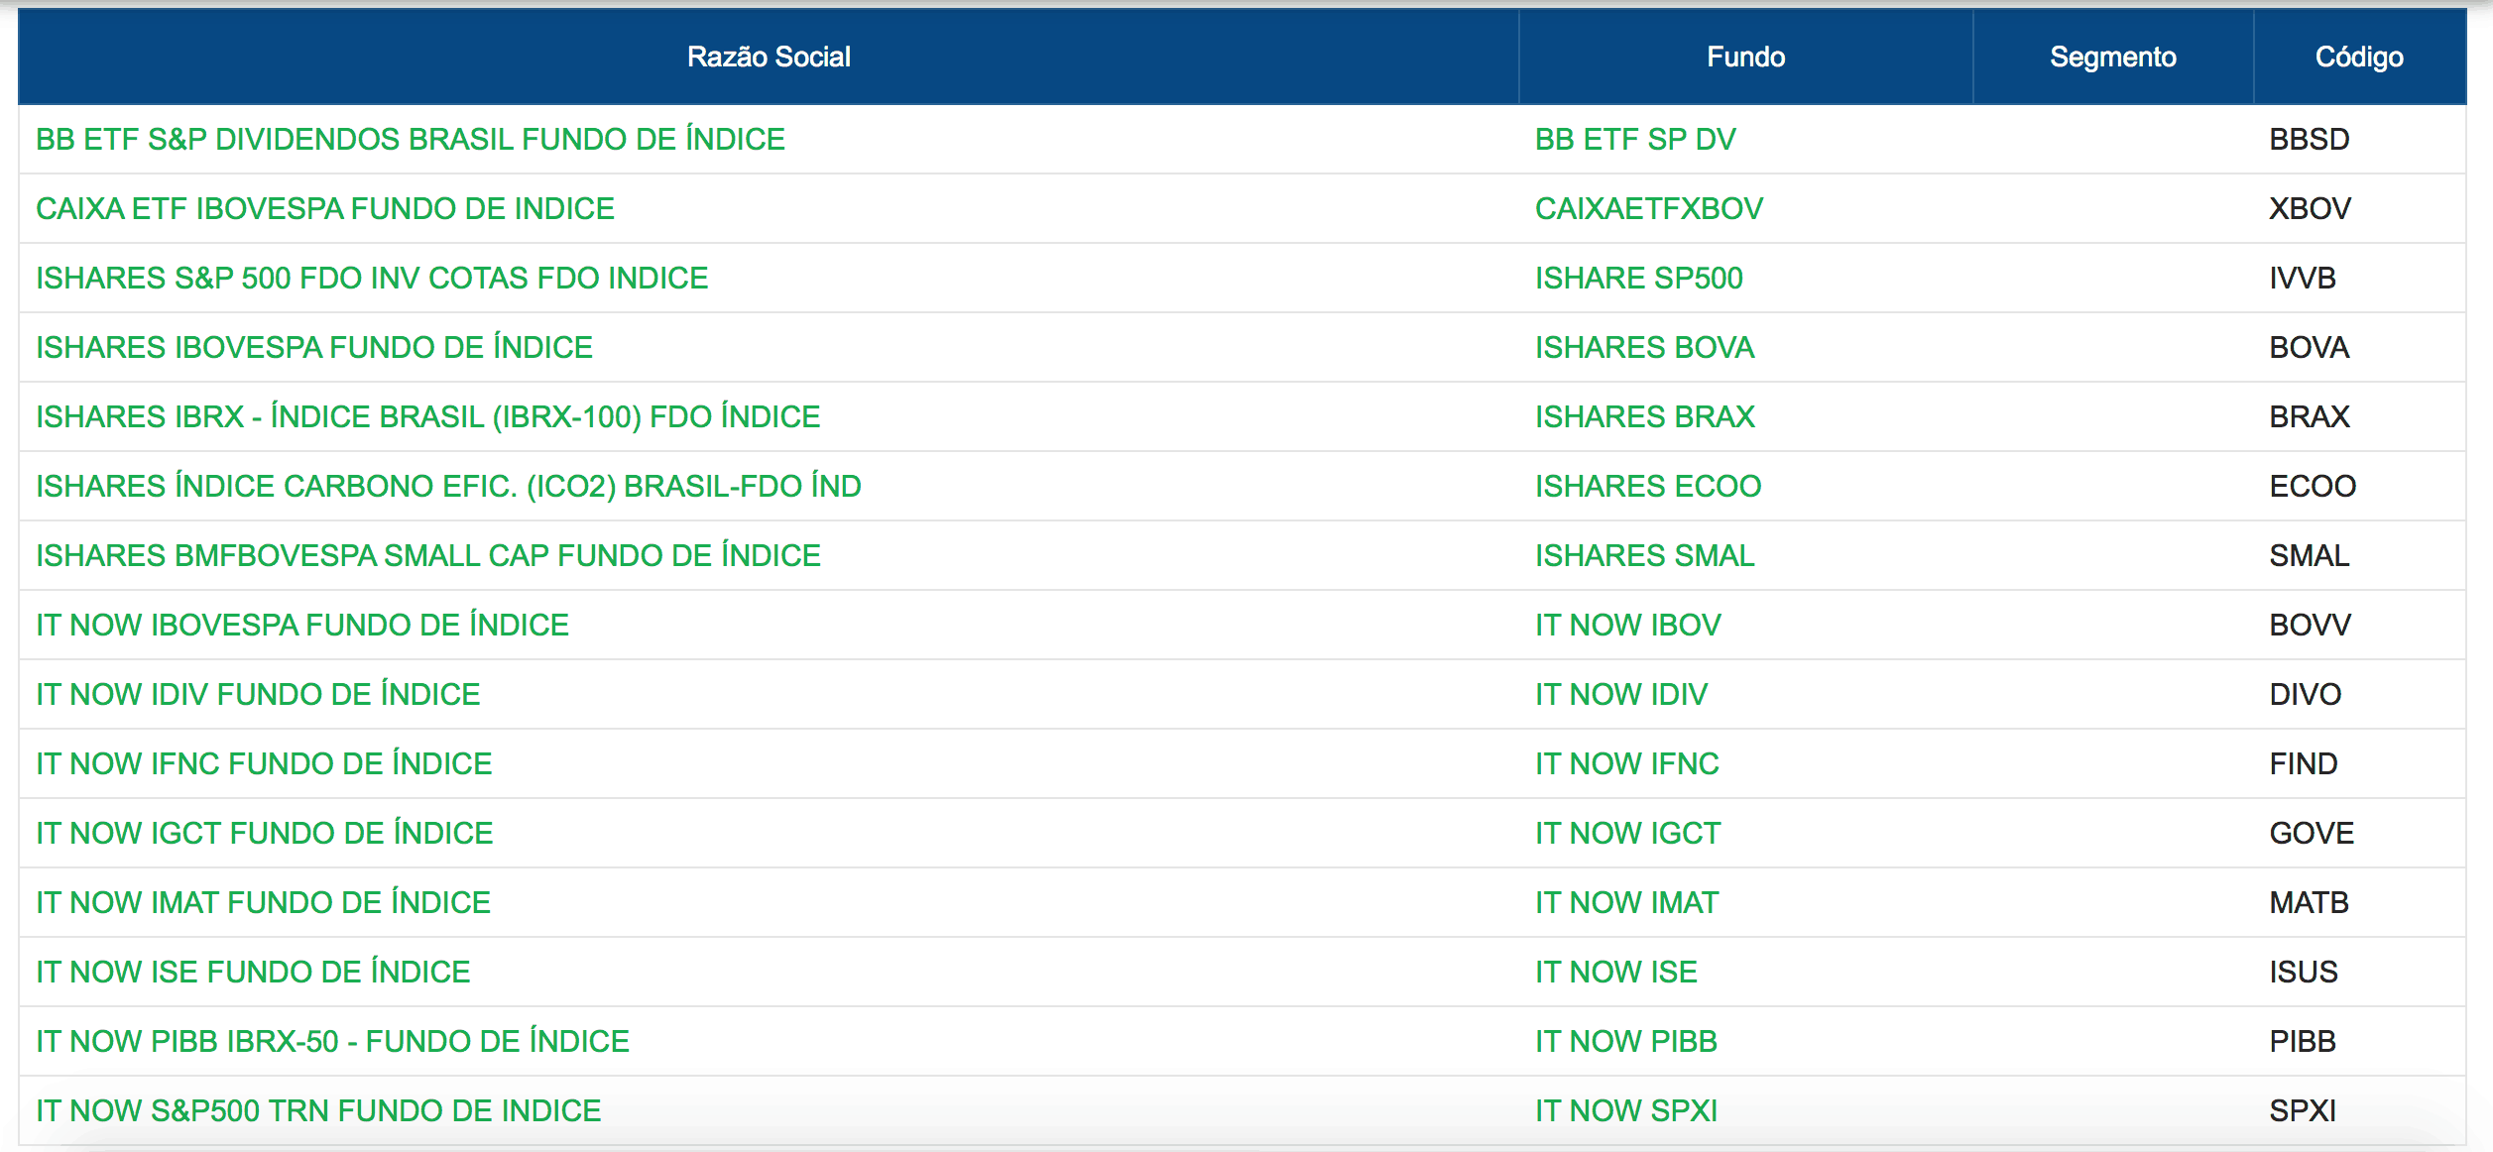This screenshot has height=1152, width=2493.
Task: Click the Fundo column header
Action: [x=1746, y=57]
